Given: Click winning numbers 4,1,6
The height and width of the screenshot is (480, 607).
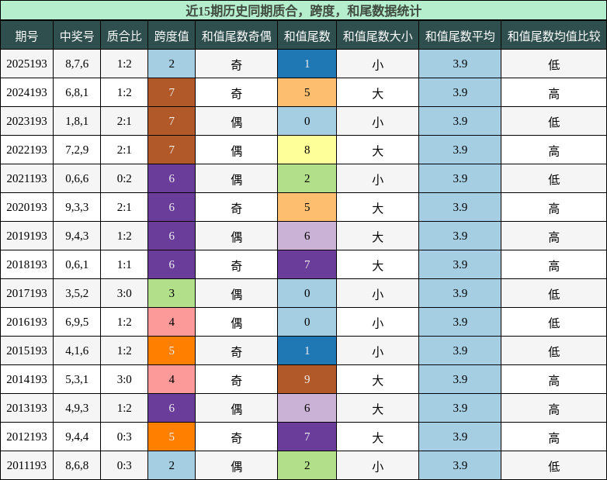Looking at the screenshot, I should click(x=77, y=351).
